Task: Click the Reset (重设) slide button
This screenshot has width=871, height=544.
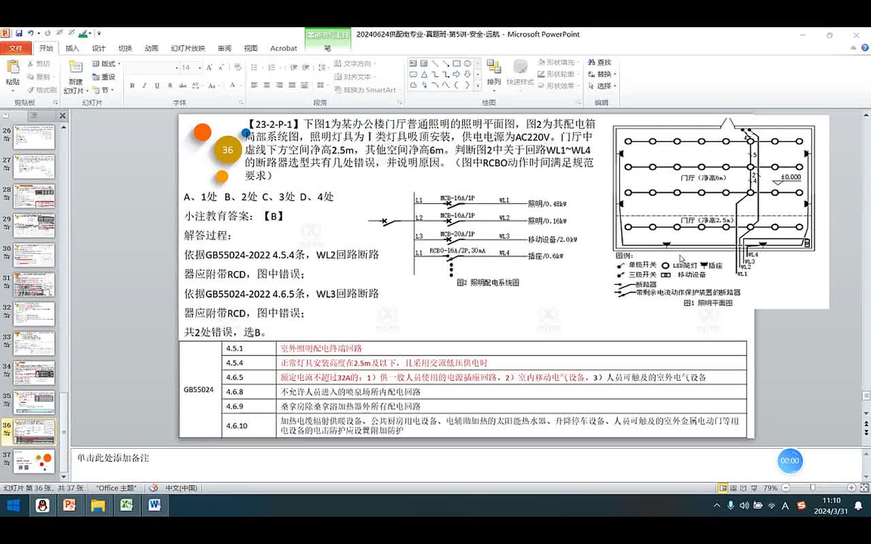Action: (x=104, y=77)
